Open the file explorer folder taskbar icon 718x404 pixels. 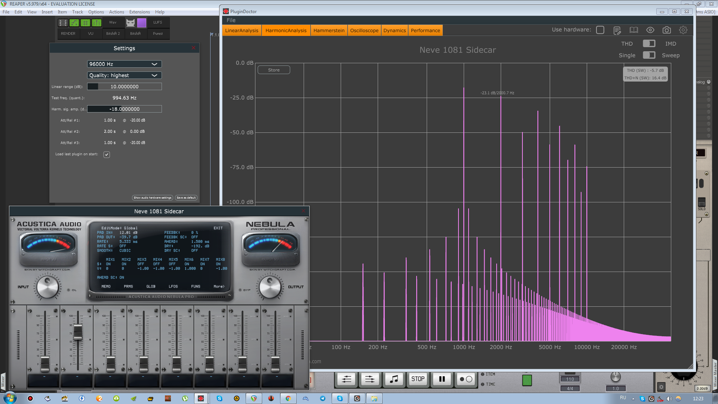click(x=374, y=398)
